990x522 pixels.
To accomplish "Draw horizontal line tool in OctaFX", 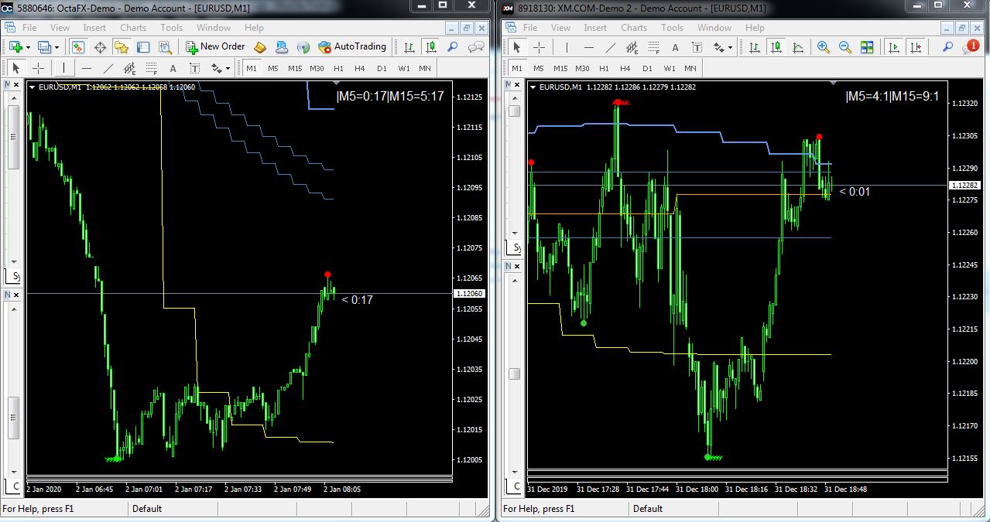I will click(87, 68).
